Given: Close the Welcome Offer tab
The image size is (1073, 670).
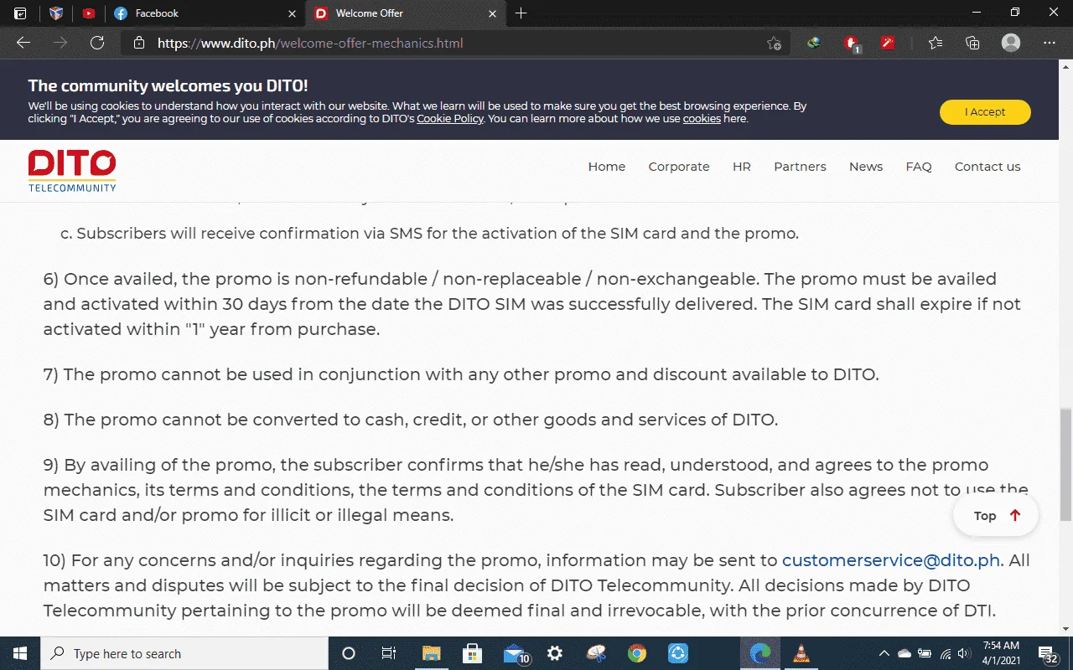Looking at the screenshot, I should coord(492,13).
